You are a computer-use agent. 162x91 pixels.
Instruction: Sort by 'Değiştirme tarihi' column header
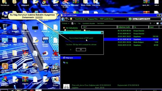(125, 27)
